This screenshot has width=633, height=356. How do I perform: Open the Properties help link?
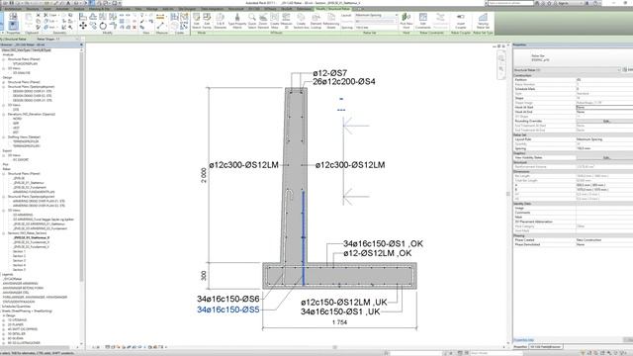coord(523,340)
